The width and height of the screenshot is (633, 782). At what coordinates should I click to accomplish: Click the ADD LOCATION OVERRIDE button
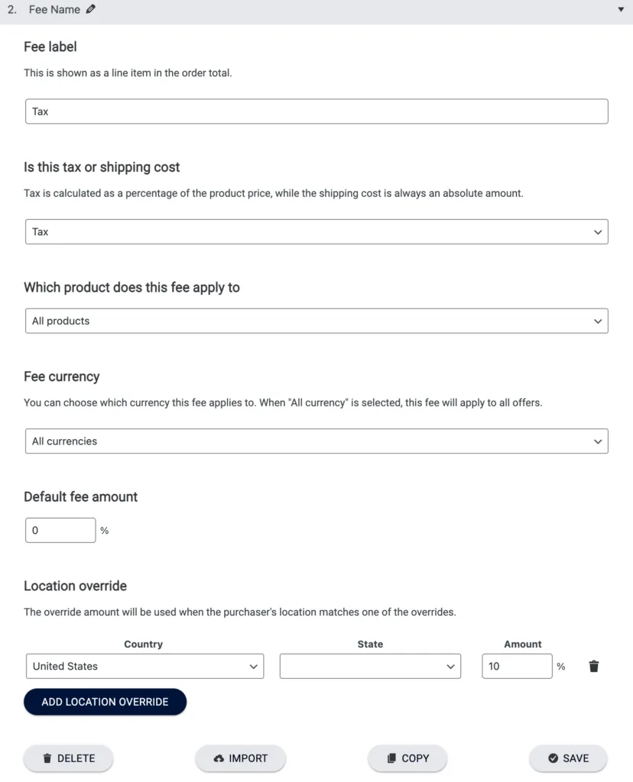coord(105,702)
